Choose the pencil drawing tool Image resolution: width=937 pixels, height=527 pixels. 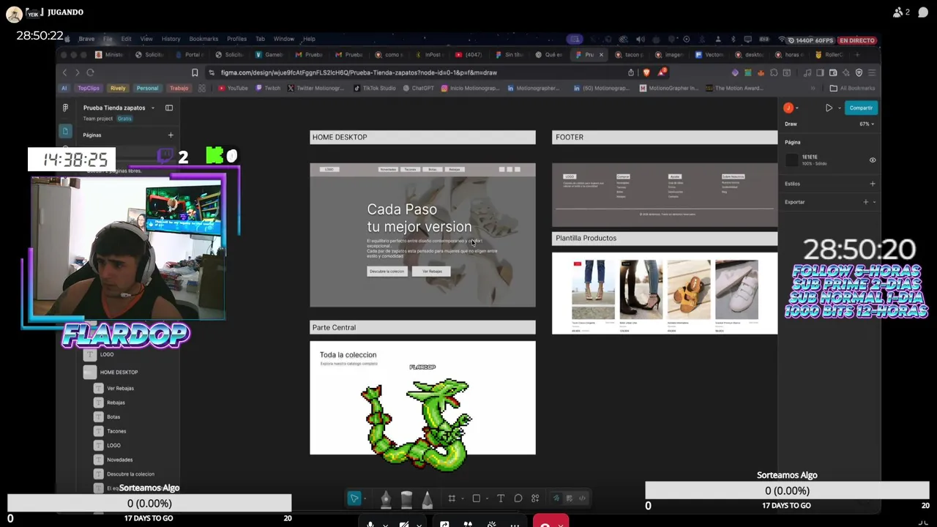pyautogui.click(x=427, y=498)
